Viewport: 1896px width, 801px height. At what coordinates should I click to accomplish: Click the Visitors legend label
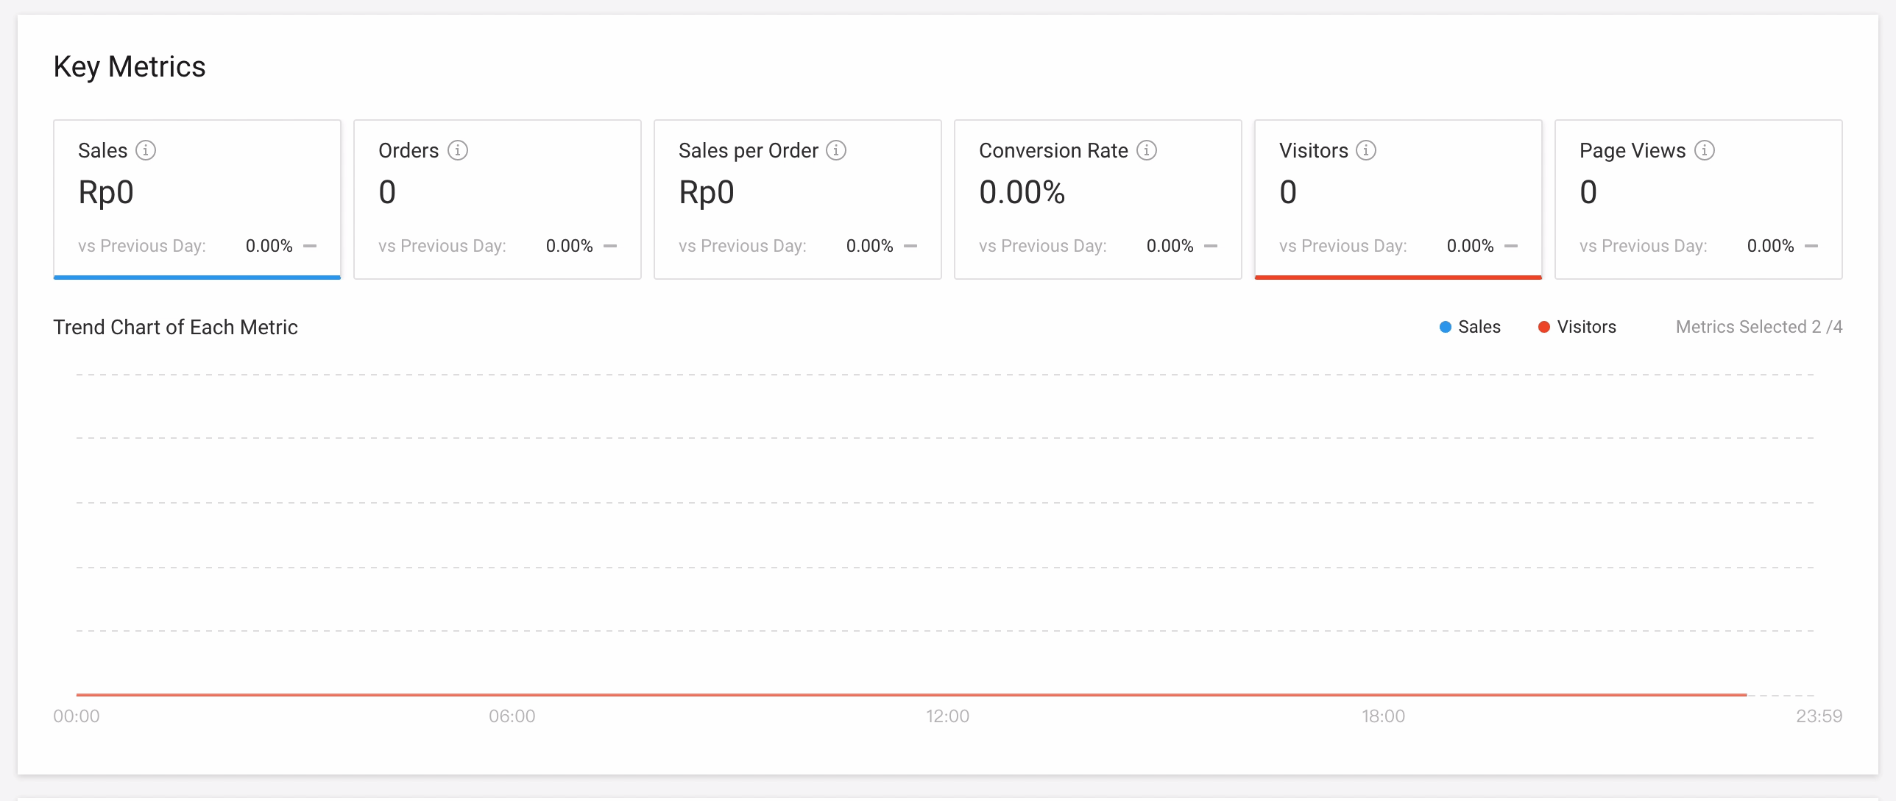click(x=1587, y=327)
